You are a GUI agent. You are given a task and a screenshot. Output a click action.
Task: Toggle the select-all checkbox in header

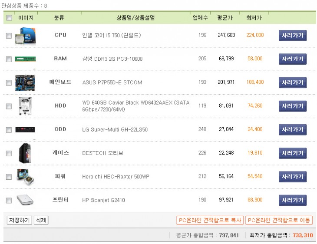(9, 18)
